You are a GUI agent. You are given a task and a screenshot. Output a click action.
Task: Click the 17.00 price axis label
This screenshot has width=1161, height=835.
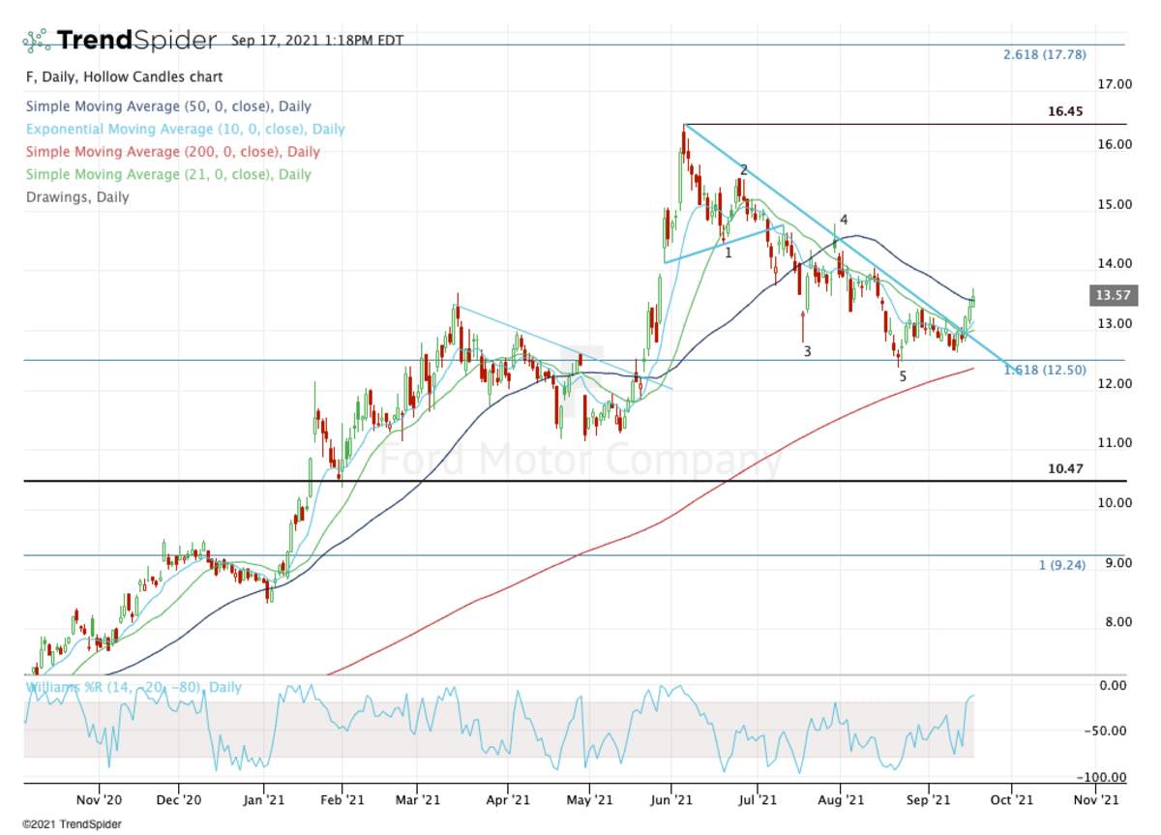click(x=1115, y=85)
